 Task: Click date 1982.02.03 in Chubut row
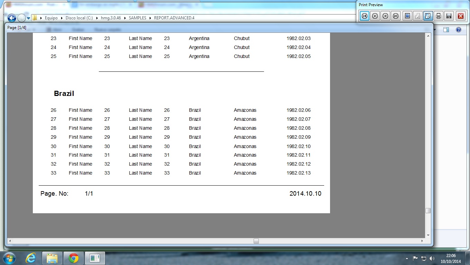[x=299, y=38]
